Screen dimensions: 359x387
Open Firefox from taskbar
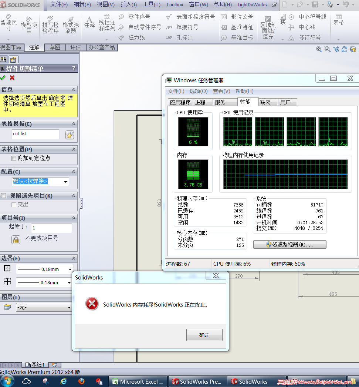[x=81, y=381]
